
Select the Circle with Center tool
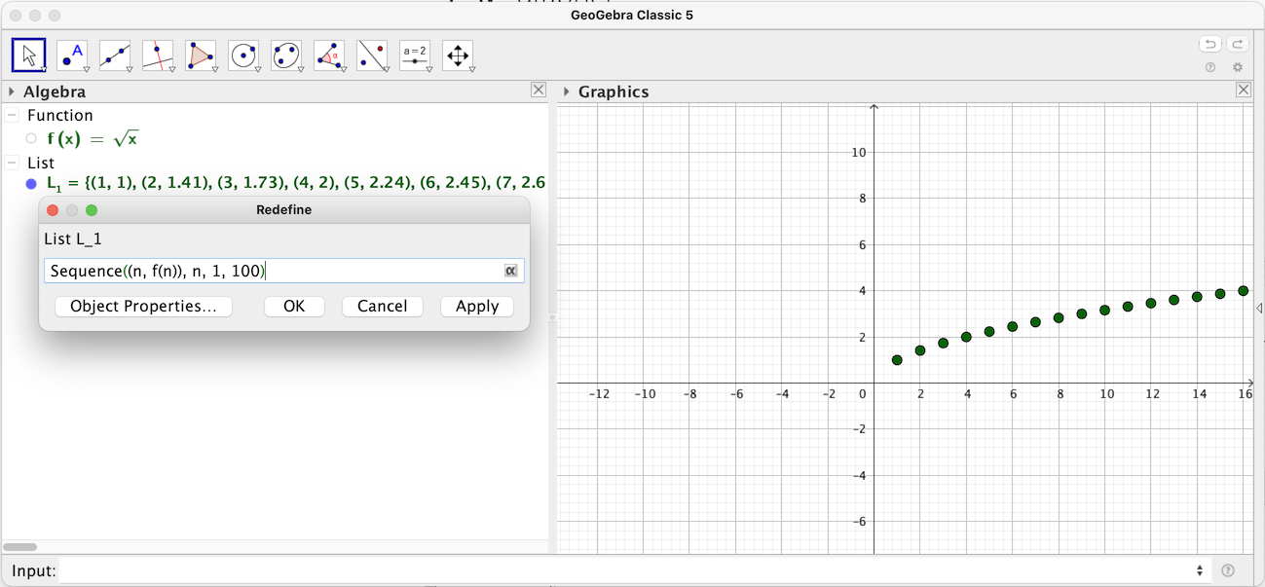(243, 55)
